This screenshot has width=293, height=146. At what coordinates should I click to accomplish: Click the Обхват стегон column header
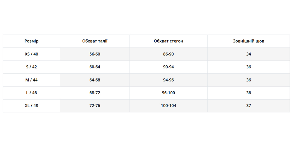tap(168, 41)
